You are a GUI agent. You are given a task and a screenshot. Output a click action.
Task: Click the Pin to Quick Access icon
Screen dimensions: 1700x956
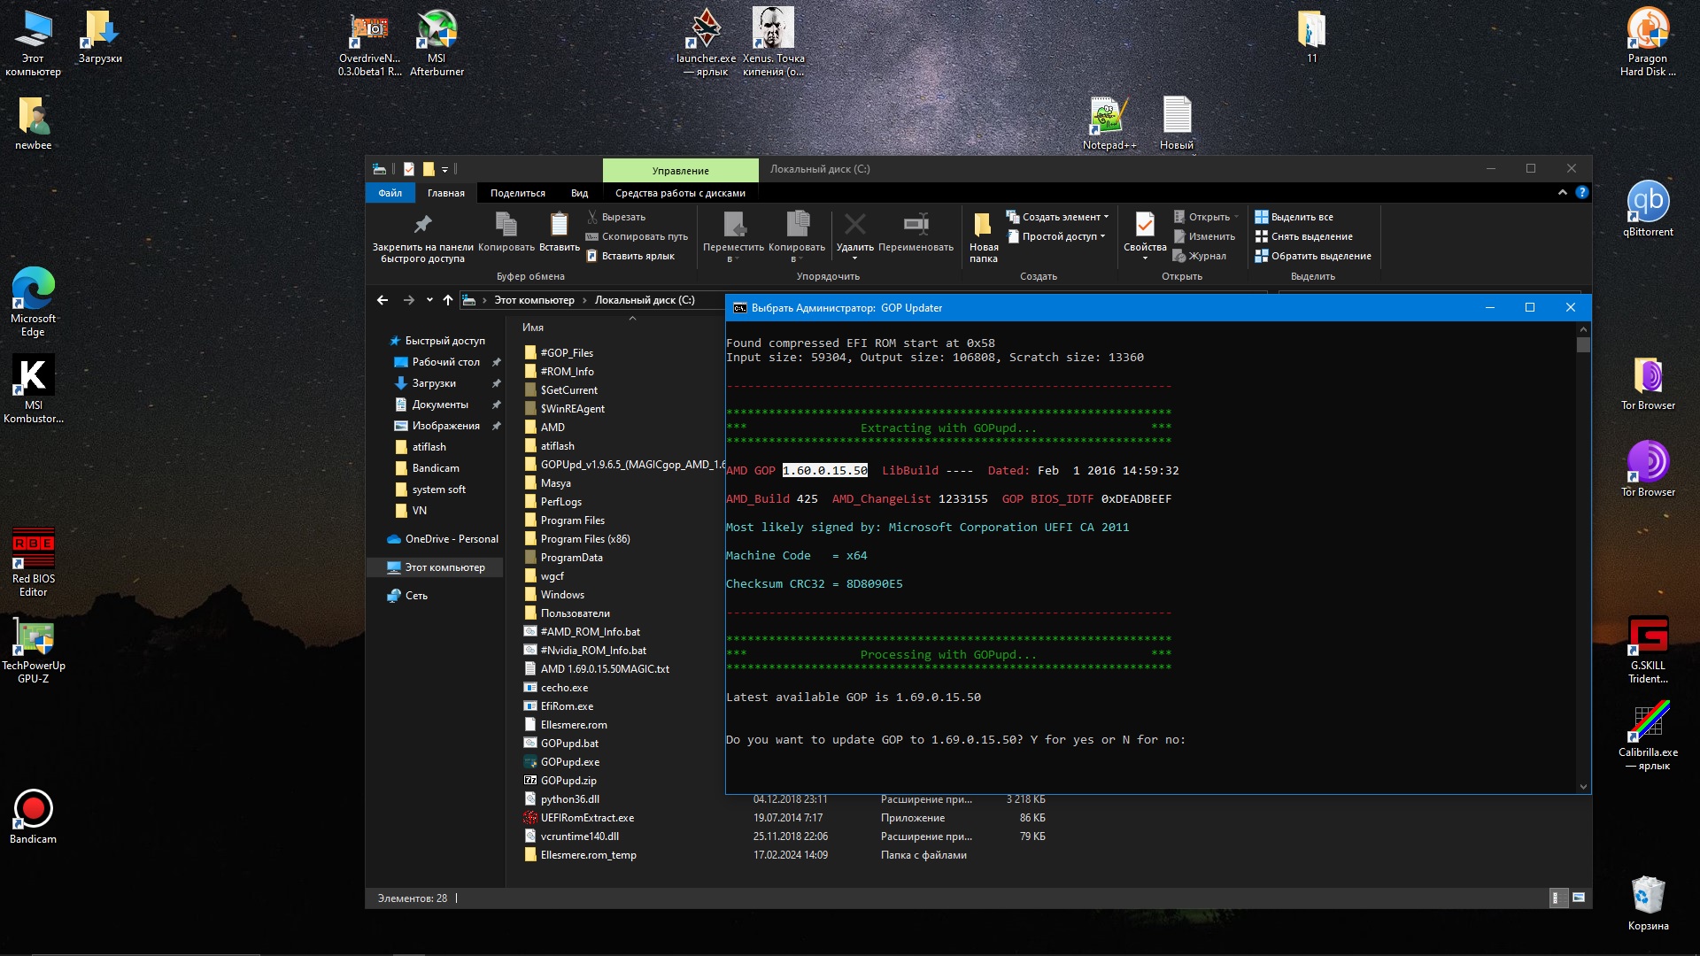[422, 225]
